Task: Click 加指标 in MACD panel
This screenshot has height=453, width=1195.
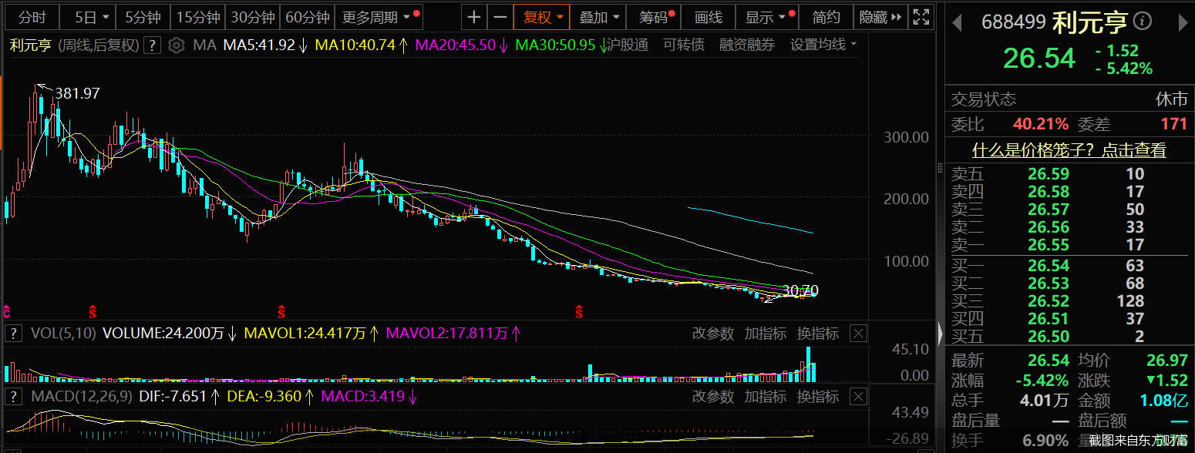Action: point(766,396)
